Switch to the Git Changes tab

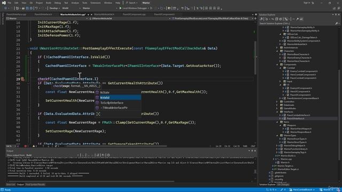pyautogui.click(x=283, y=185)
